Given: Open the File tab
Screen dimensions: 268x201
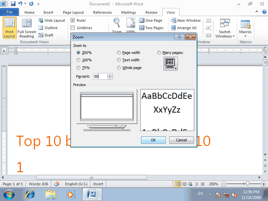Looking at the screenshot, I should coord(9,12).
